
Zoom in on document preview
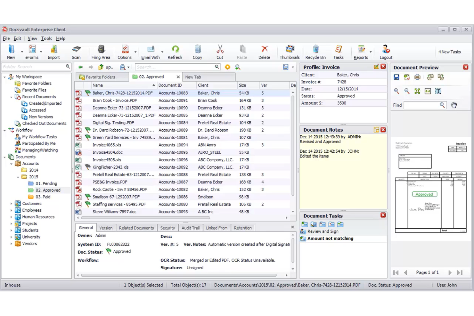click(396, 91)
